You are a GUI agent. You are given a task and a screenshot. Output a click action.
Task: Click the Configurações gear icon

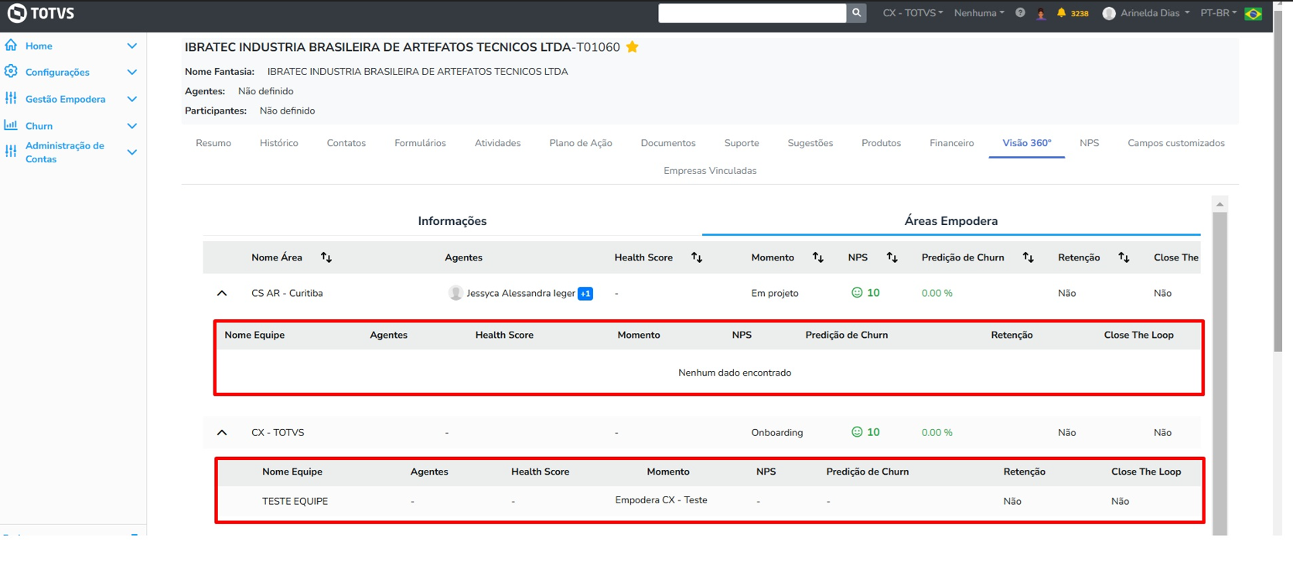click(x=11, y=72)
